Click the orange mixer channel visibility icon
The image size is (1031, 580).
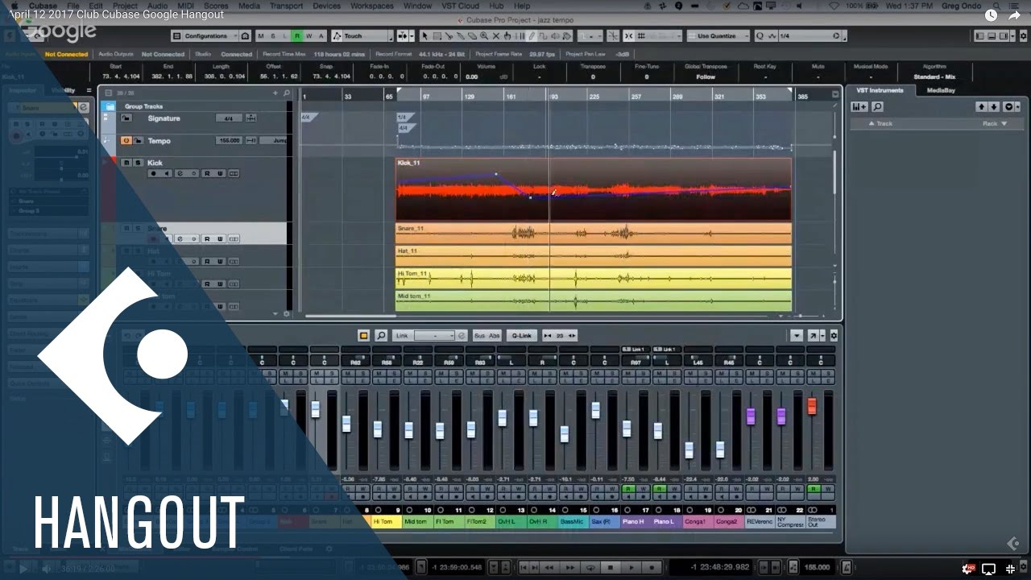[363, 336]
